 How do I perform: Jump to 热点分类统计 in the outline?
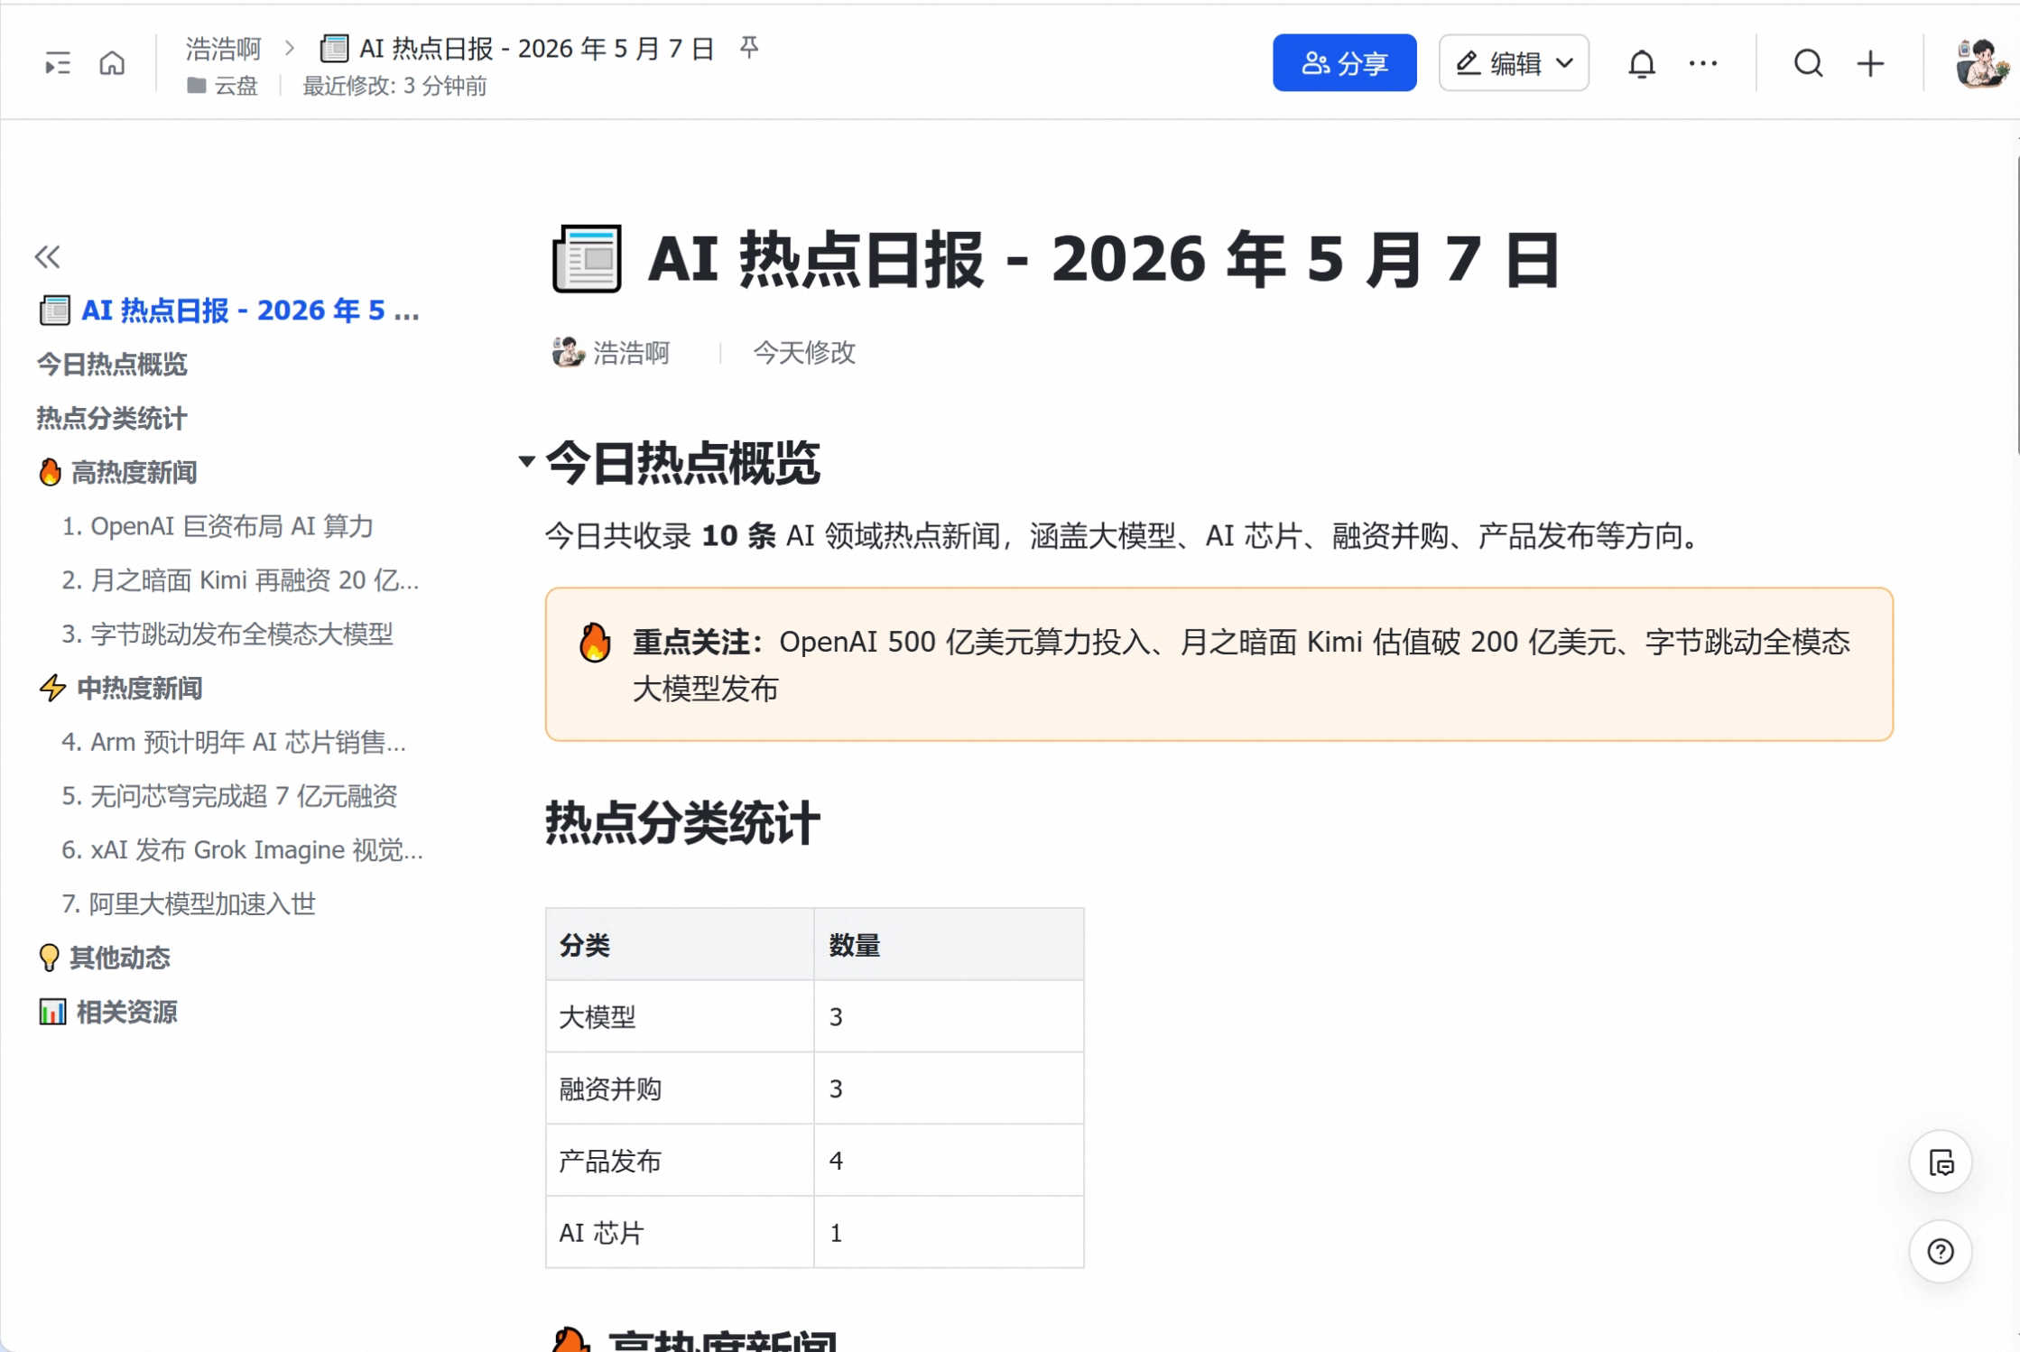coord(112,419)
